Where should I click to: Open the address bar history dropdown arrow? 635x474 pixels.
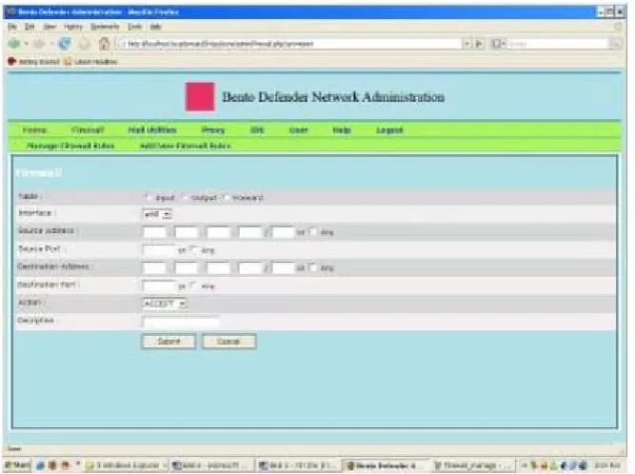click(466, 44)
